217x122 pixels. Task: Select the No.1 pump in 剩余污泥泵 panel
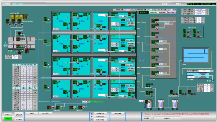[189, 32]
